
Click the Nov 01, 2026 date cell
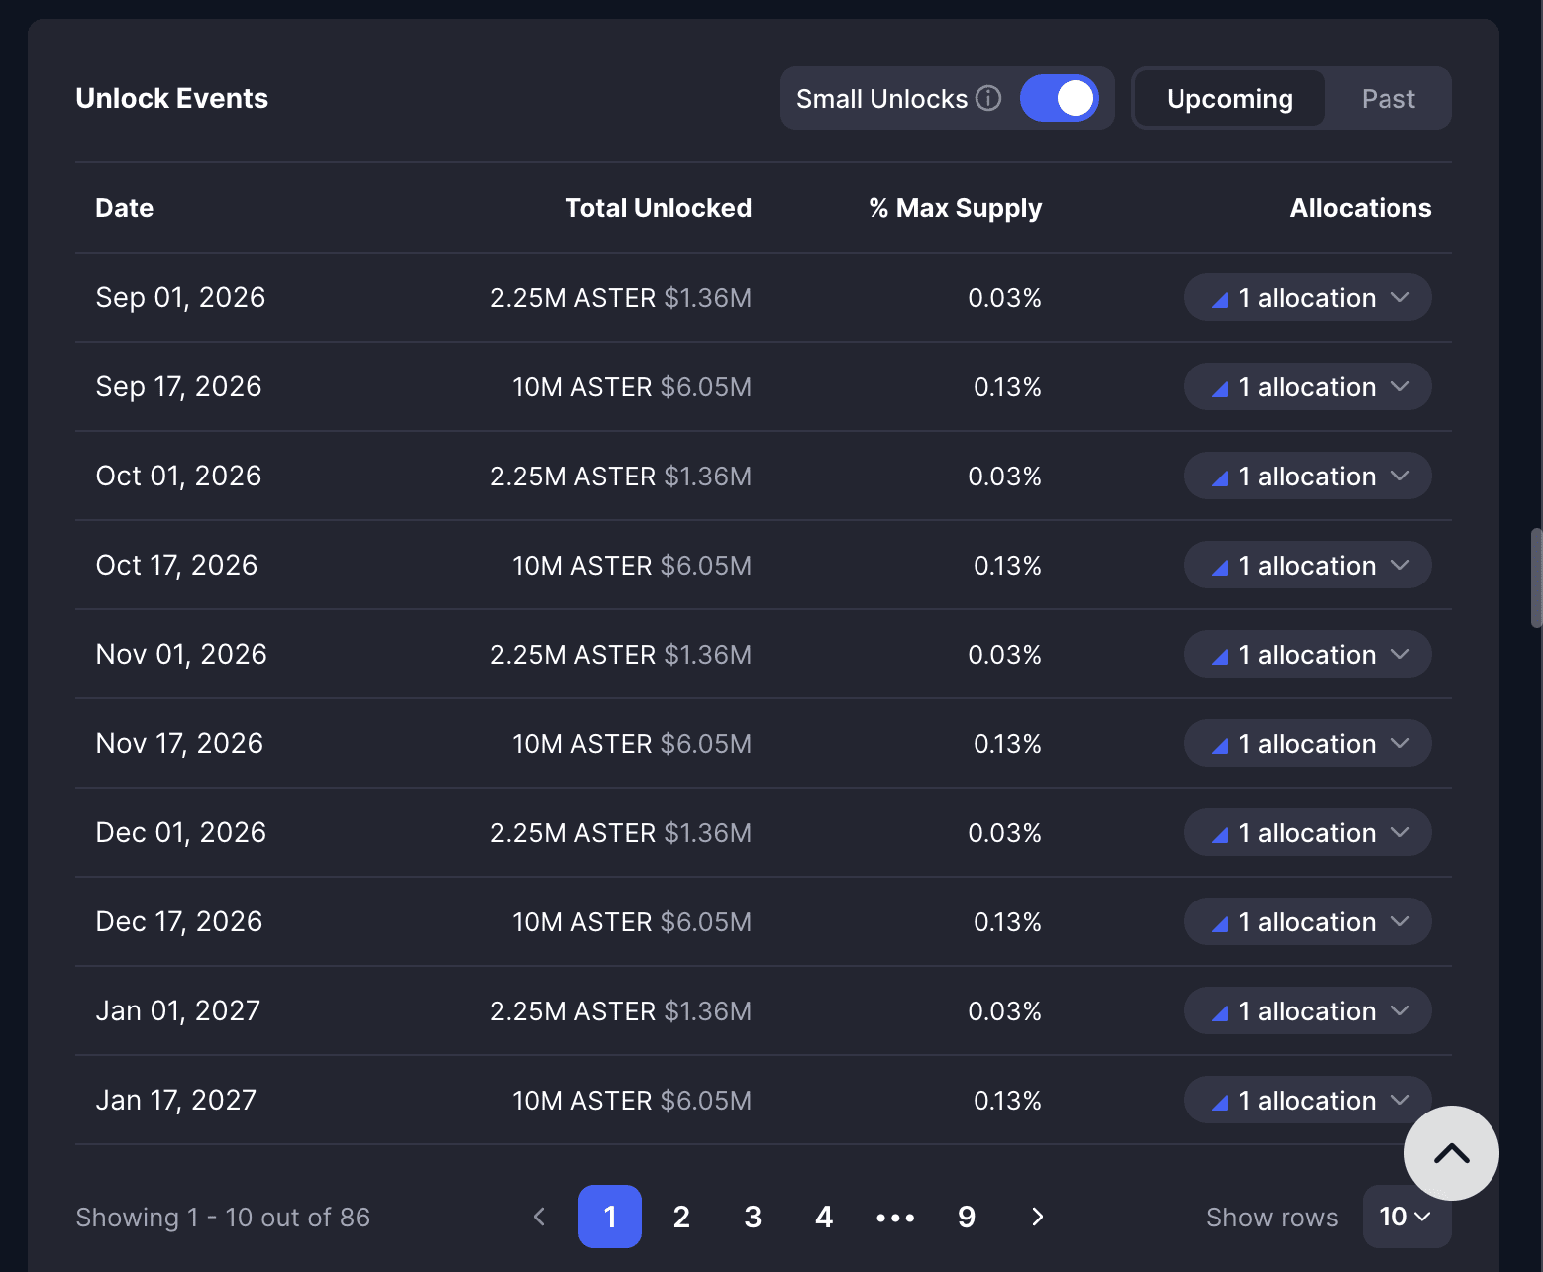pyautogui.click(x=181, y=654)
